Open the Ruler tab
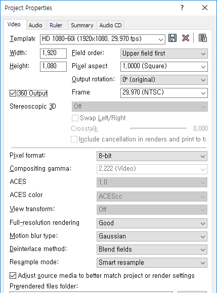217x293 pixels. tap(56, 25)
